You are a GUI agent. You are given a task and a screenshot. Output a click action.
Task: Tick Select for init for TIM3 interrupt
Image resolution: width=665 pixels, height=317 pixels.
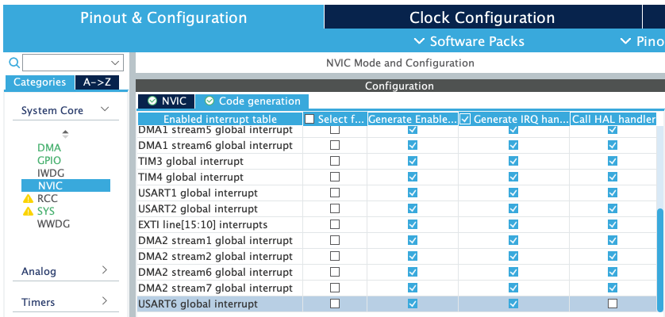coord(335,161)
